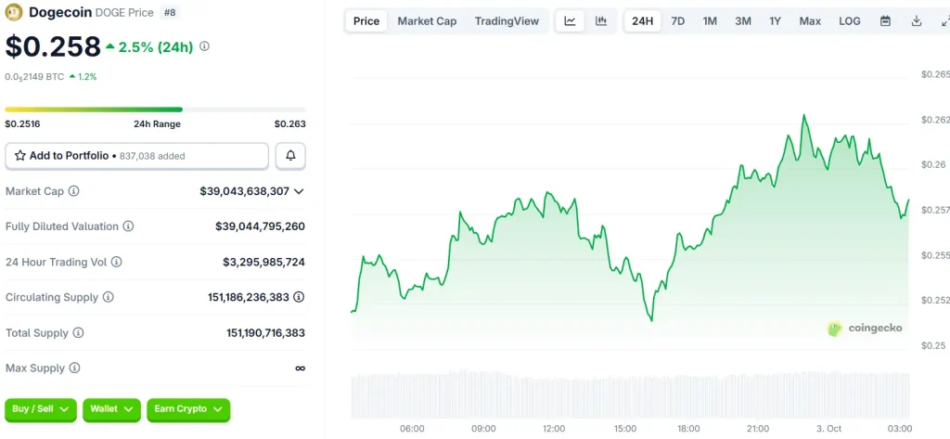Click info icon next to 24h change
This screenshot has width=950, height=439.
(204, 46)
